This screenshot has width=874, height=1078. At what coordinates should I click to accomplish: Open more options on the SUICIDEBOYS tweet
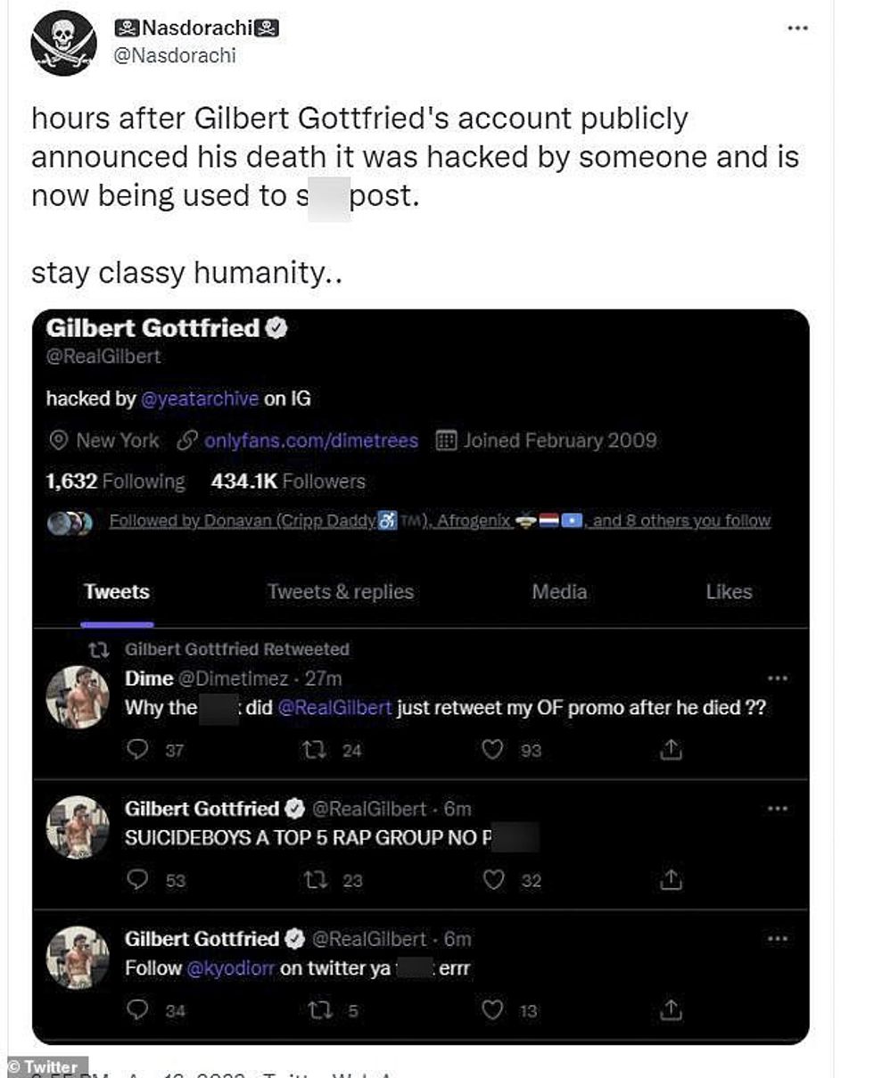(x=778, y=809)
